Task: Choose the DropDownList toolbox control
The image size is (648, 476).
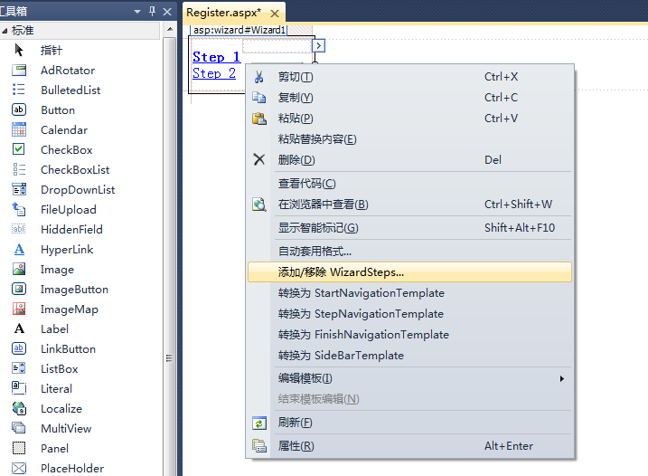Action: 19,190
